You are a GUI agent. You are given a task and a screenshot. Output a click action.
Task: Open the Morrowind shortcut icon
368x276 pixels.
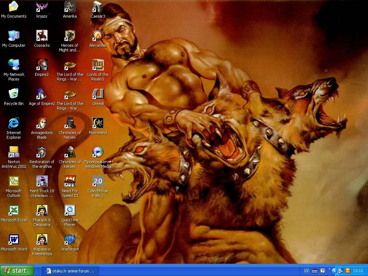98,123
